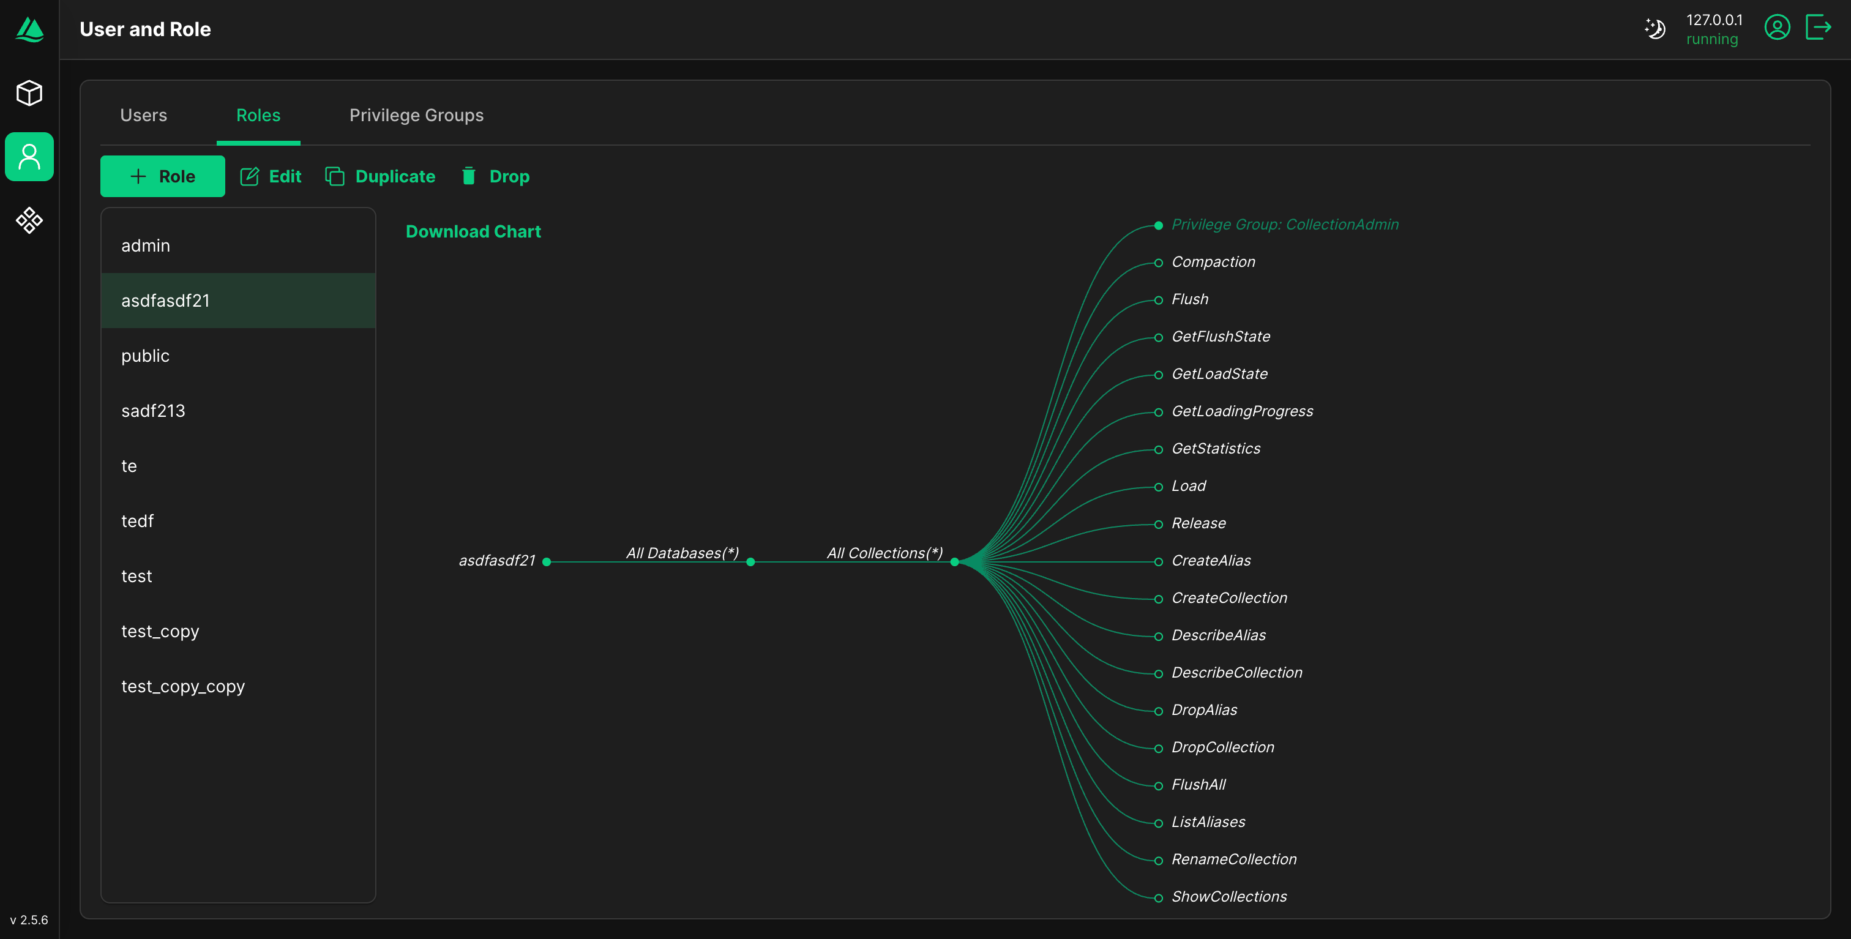This screenshot has height=939, width=1851.
Task: Click the Milvus logo icon
Action: pyautogui.click(x=29, y=29)
